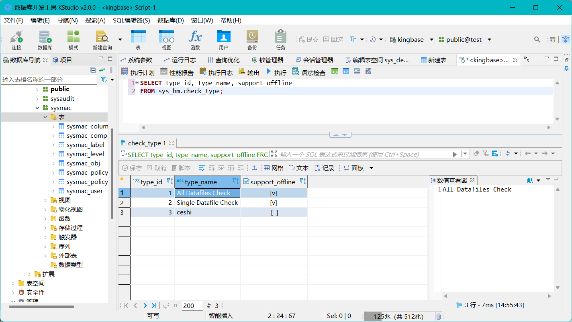This screenshot has width=572, height=322.
Task: Click the 函数 (fx) toolbar icon
Action: tap(195, 40)
